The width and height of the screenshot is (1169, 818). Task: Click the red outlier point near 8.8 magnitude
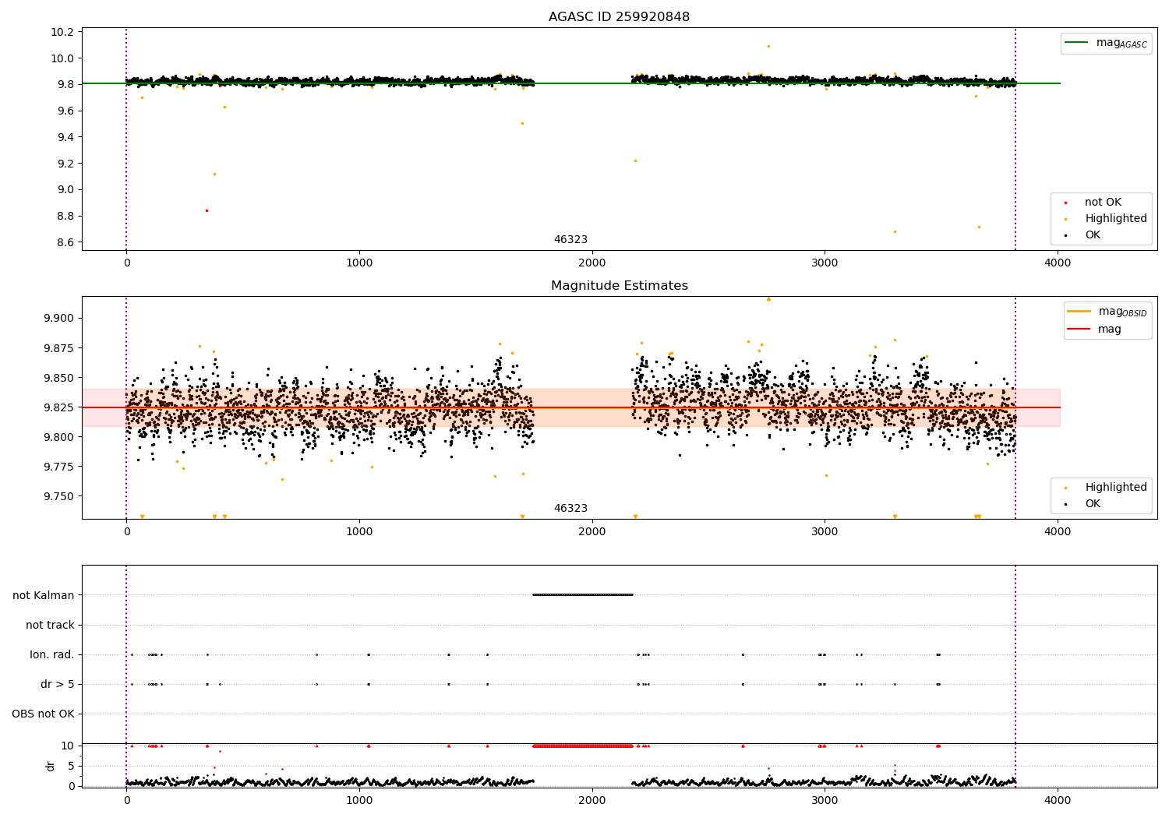[207, 210]
